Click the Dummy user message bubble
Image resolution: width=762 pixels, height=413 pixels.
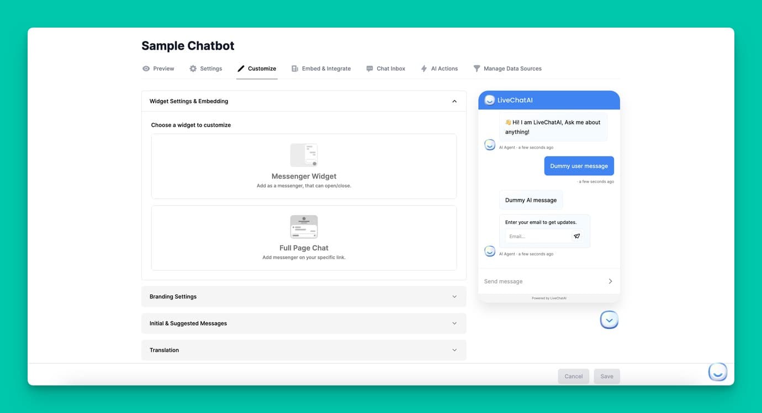(579, 166)
